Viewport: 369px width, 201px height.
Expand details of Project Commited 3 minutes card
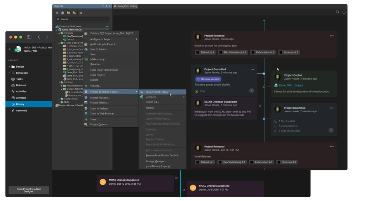tap(252, 90)
